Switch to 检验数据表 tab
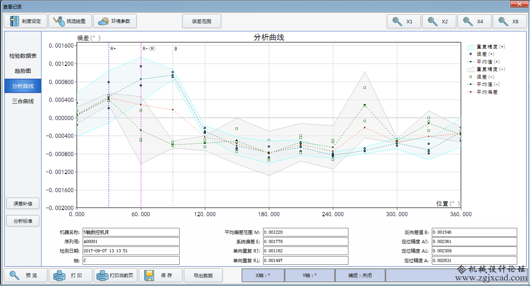530x286 pixels. 23,56
